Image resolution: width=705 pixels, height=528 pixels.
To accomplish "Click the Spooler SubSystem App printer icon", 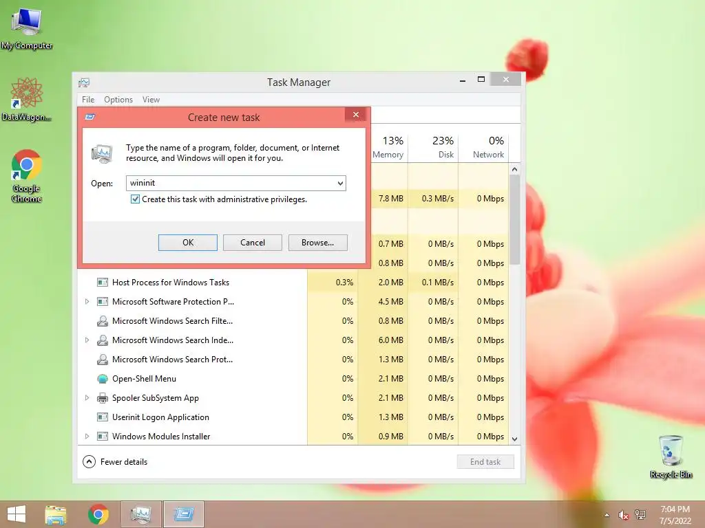I will (x=103, y=398).
